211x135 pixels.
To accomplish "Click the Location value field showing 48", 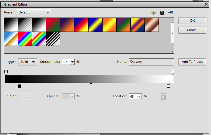I will 133,96.
